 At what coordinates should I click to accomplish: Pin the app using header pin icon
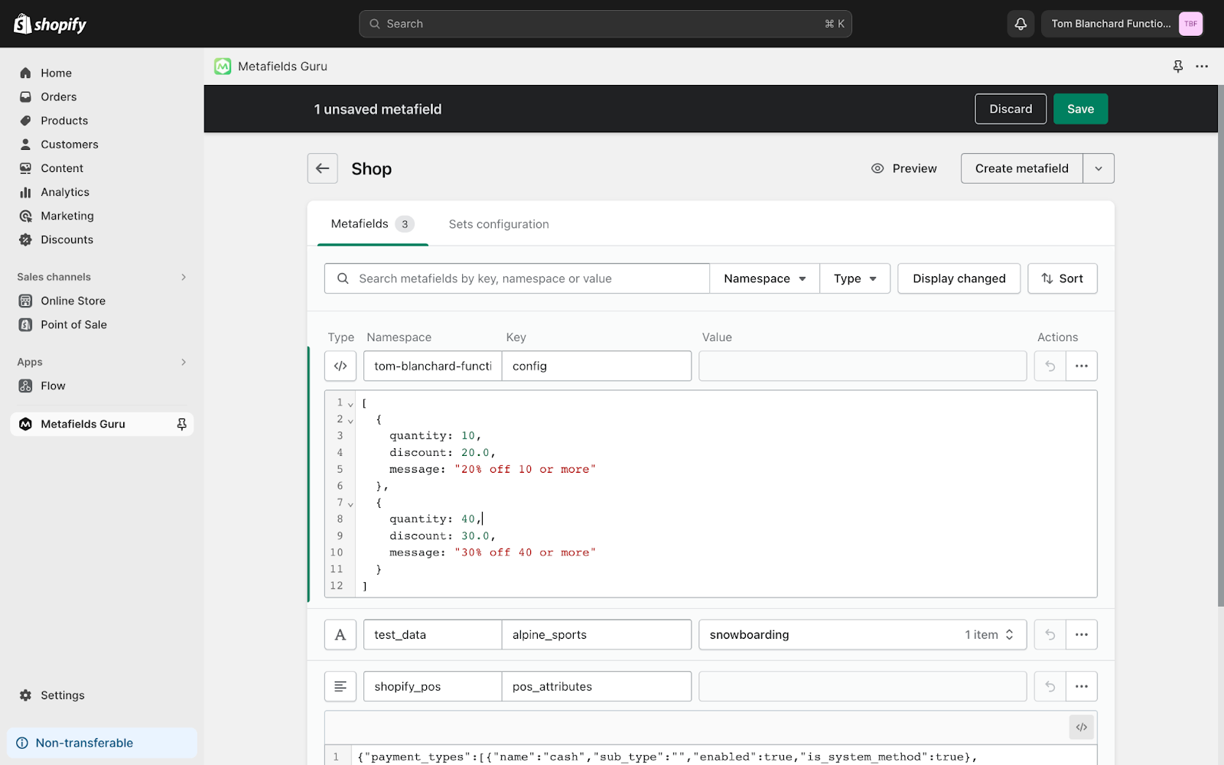point(1178,67)
